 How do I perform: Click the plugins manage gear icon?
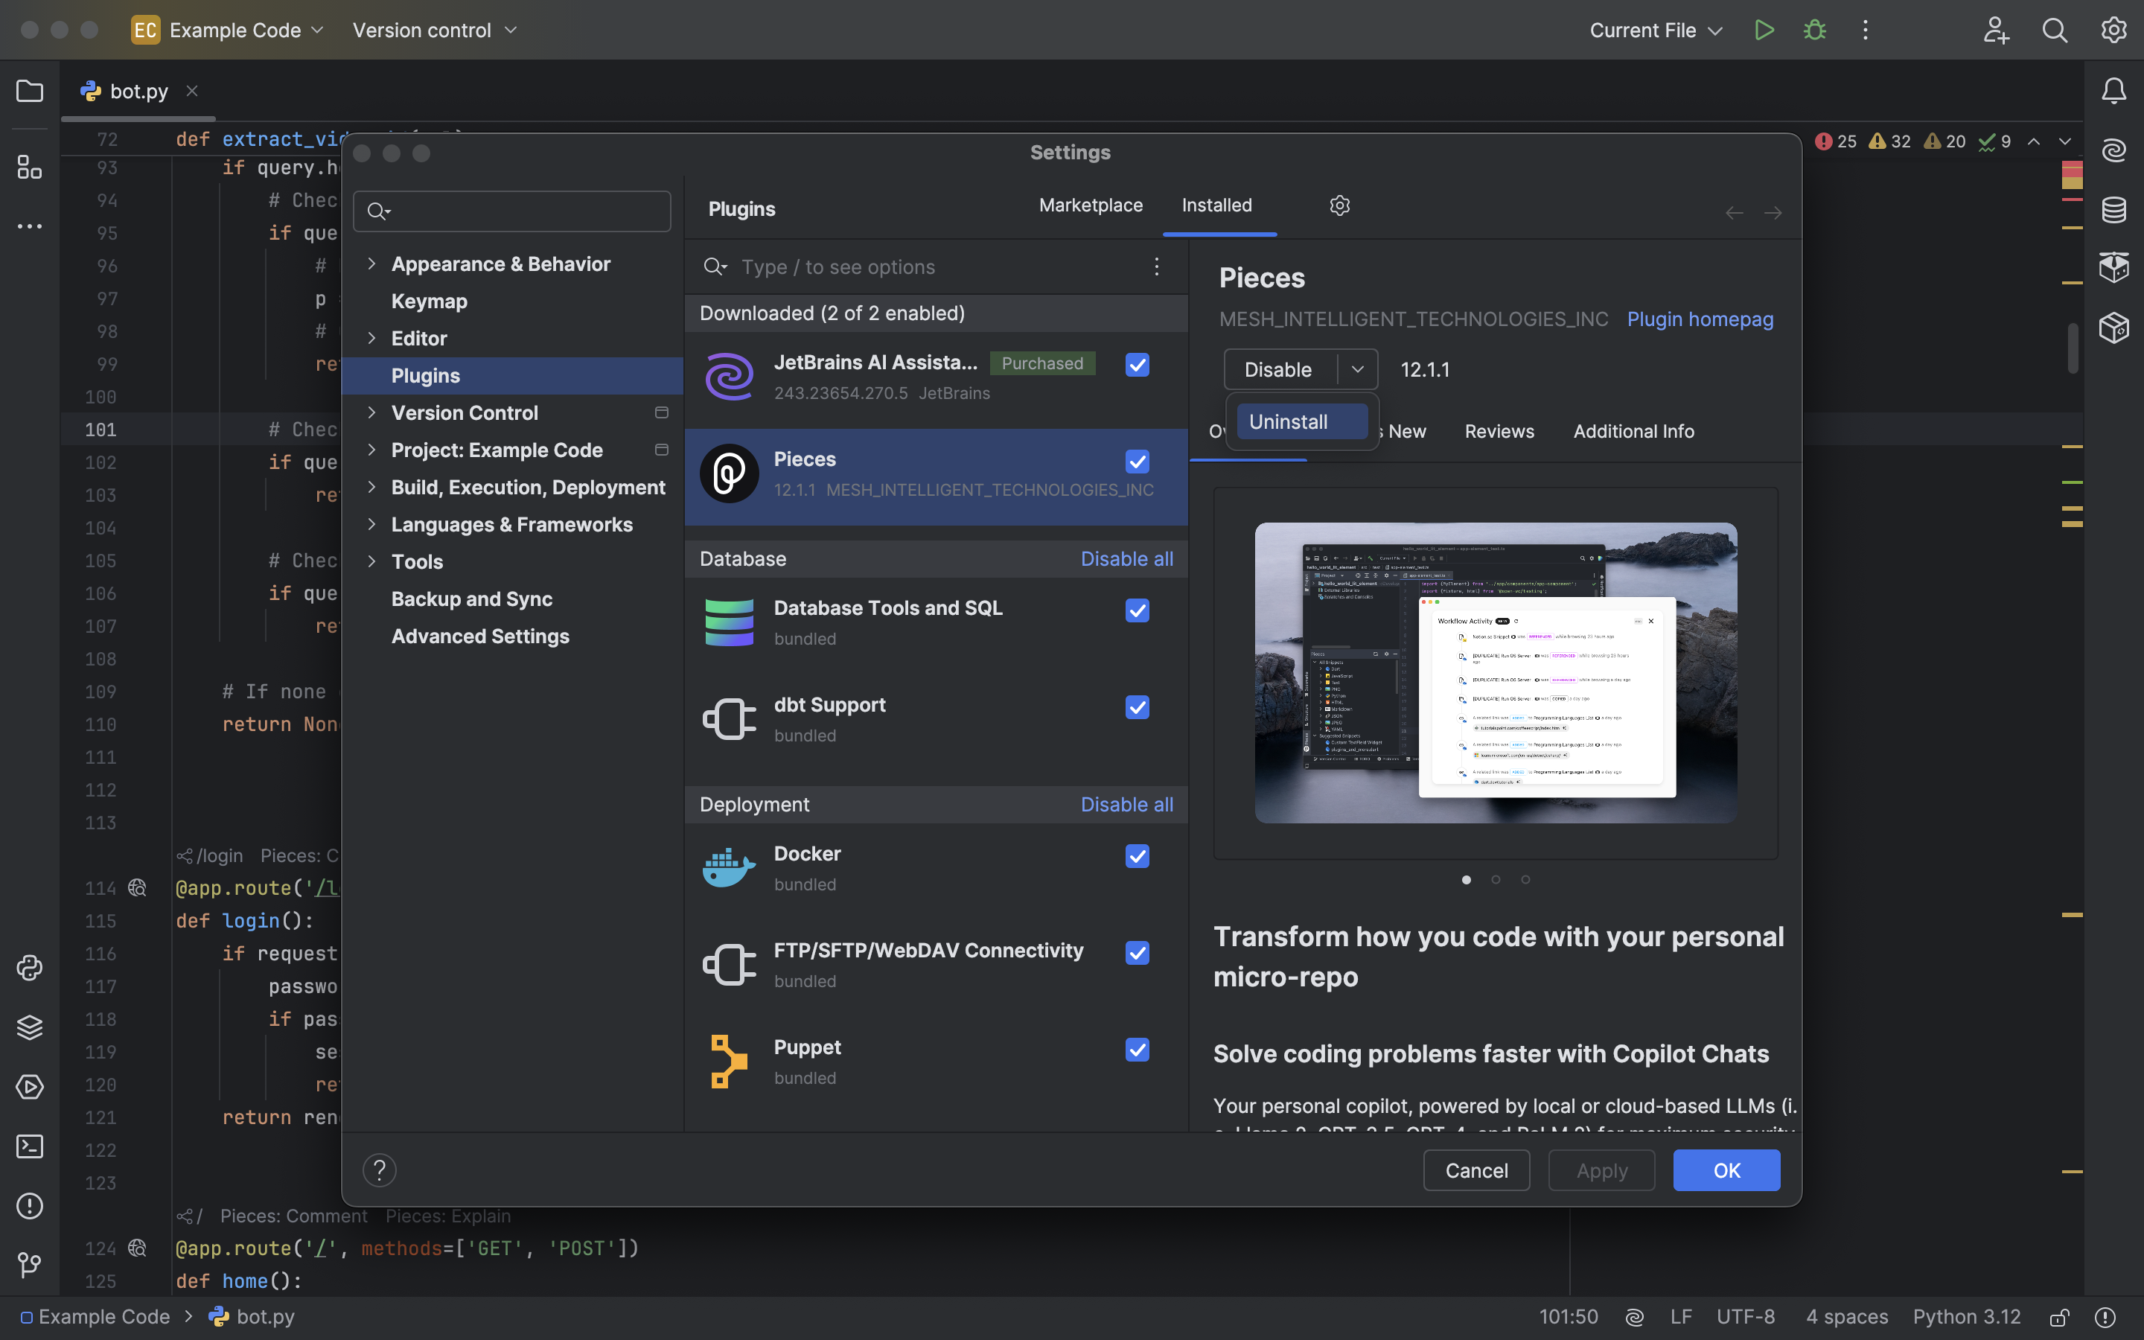tap(1339, 205)
